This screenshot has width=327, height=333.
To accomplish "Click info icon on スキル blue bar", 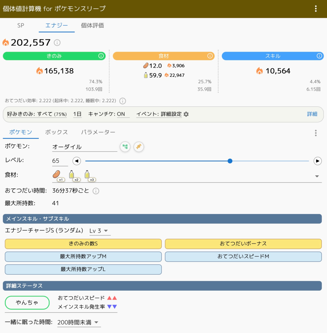I will coord(319,56).
